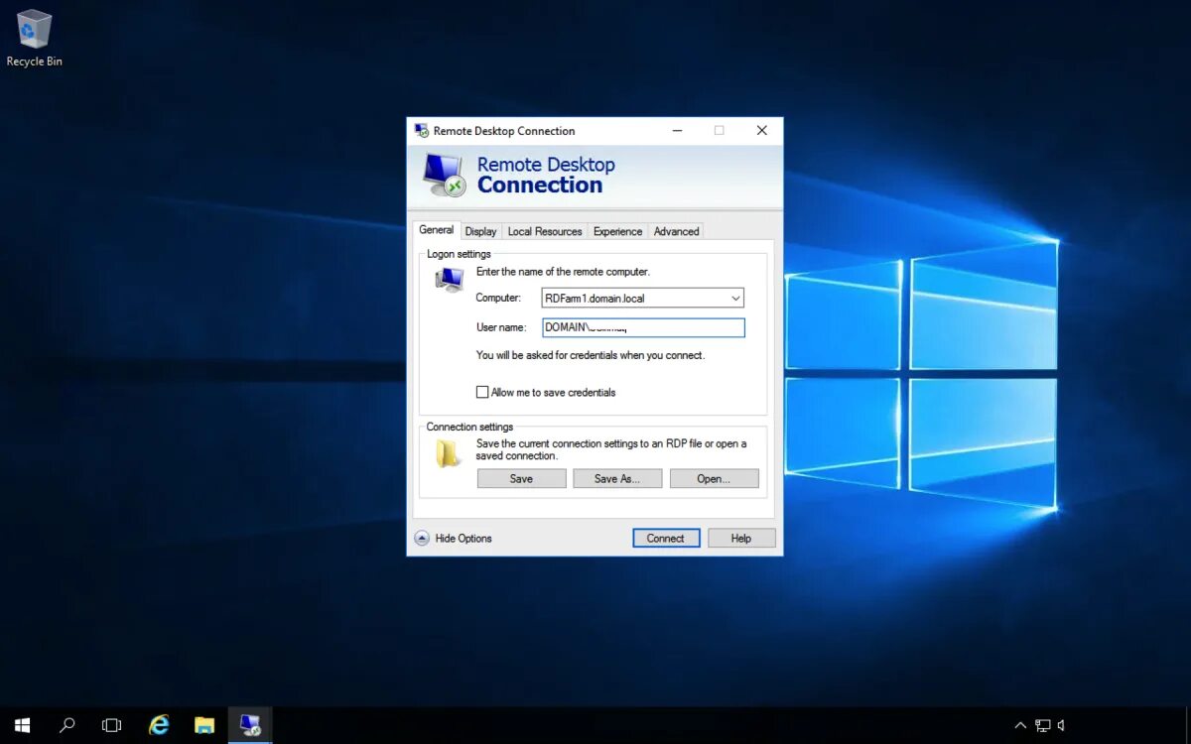Minimize the Remote Desktop Connection window
Image resolution: width=1191 pixels, height=744 pixels.
(x=677, y=130)
